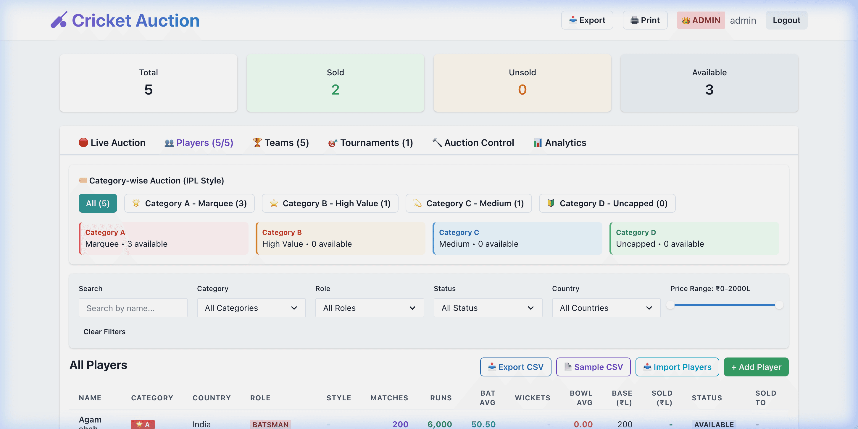Click the Print button
858x429 pixels.
point(645,20)
